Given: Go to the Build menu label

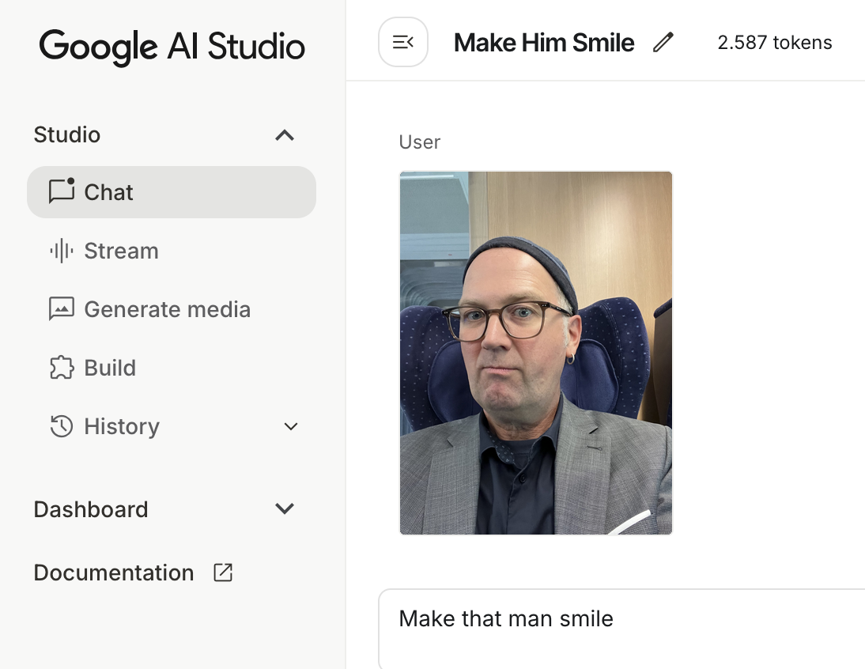Looking at the screenshot, I should pos(110,368).
